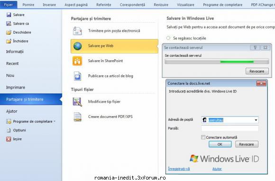
Task: Close the Conectare la docs.live.net dialog
Action: 261,83
